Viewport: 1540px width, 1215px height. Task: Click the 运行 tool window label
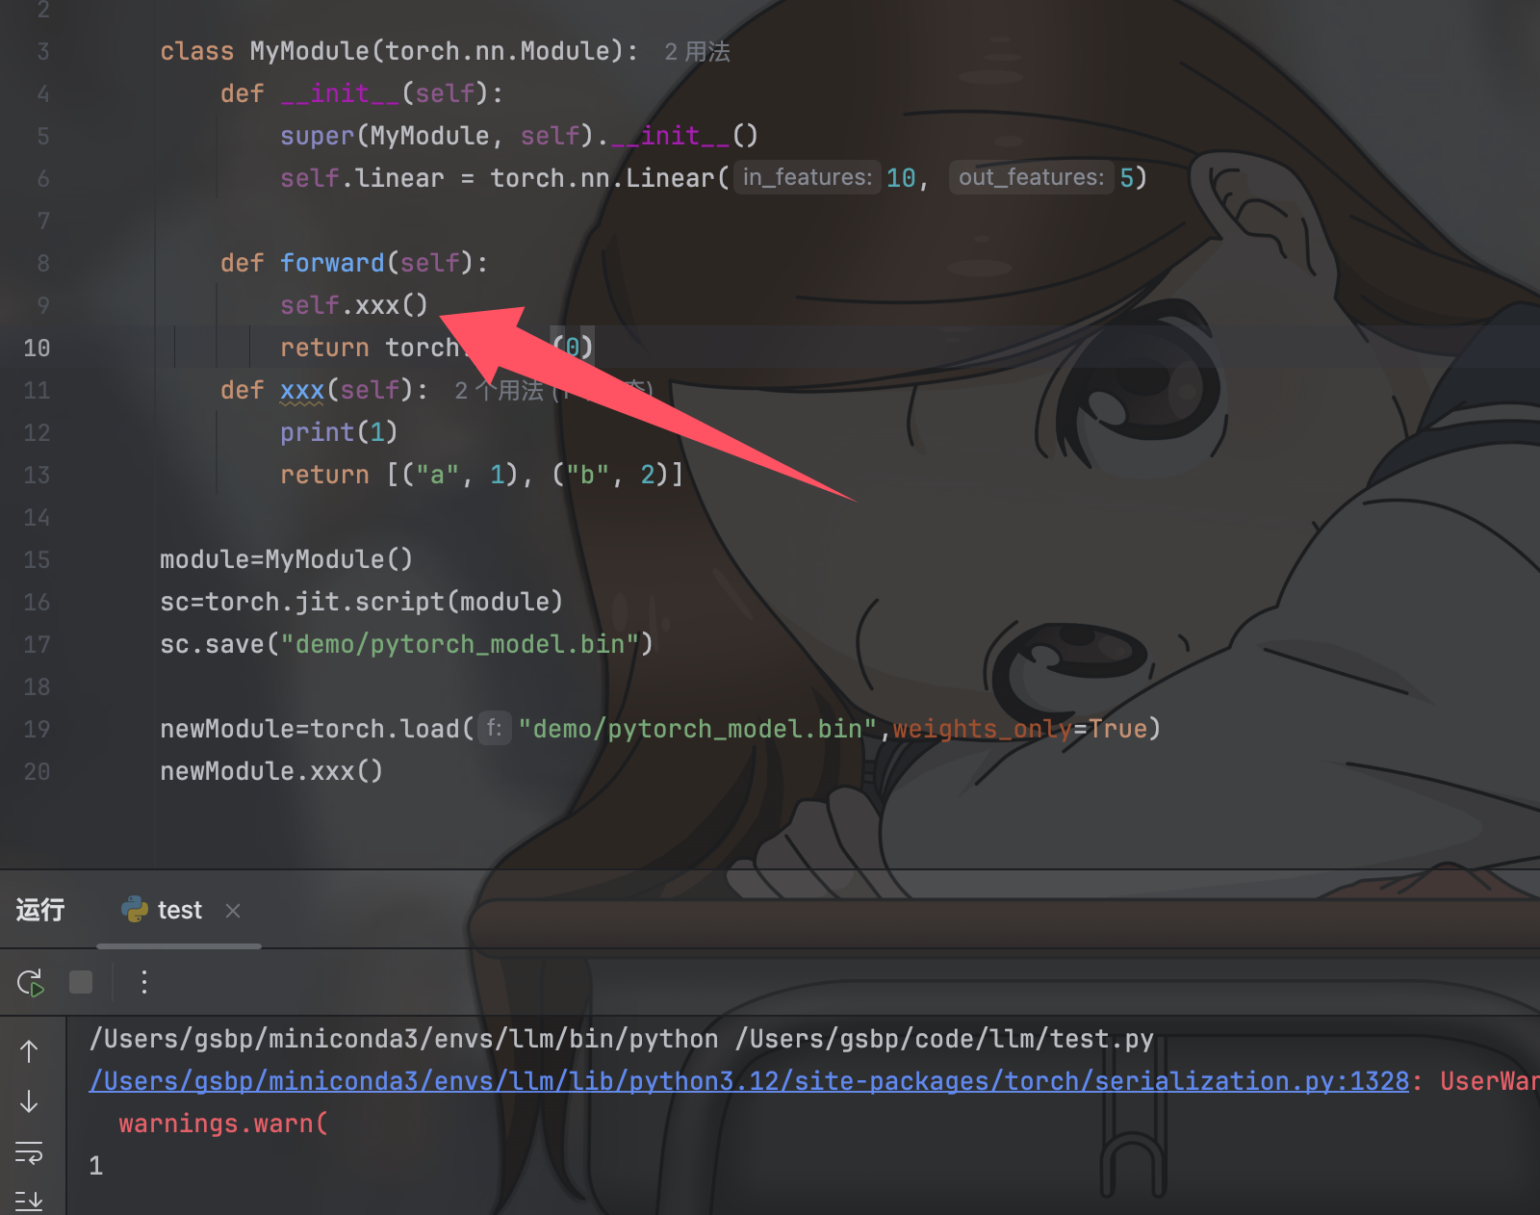40,910
